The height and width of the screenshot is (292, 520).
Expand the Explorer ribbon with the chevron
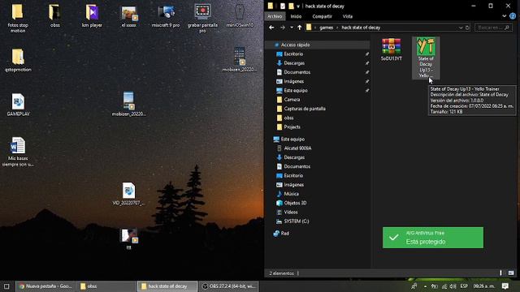coord(504,16)
